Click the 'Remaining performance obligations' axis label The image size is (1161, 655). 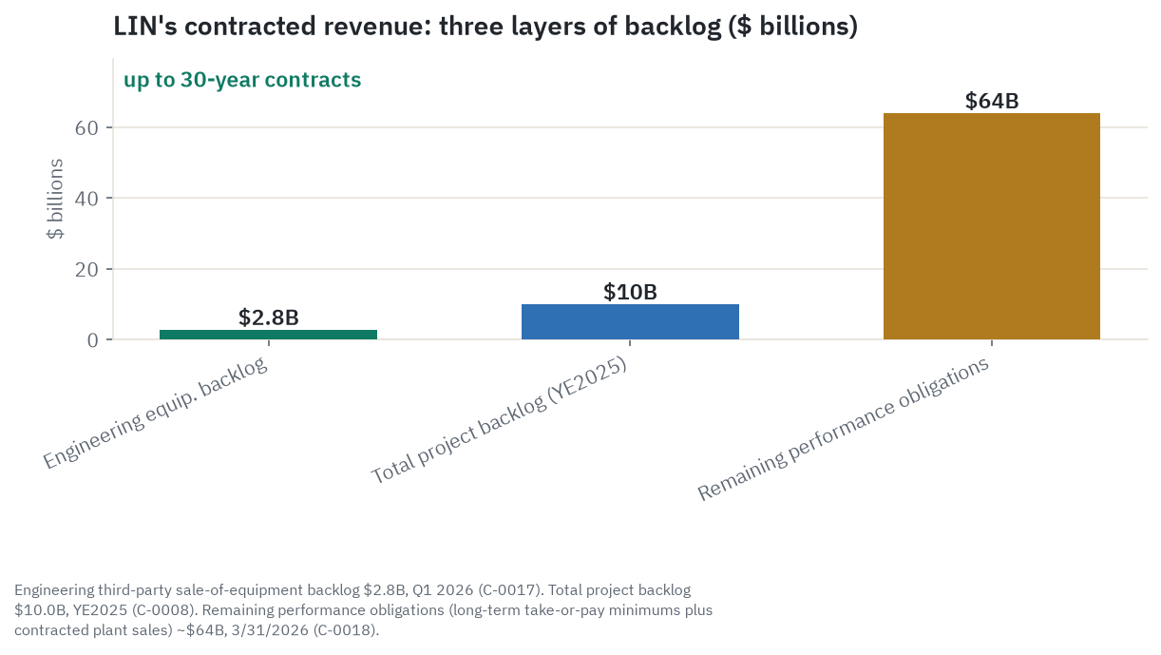pos(844,429)
